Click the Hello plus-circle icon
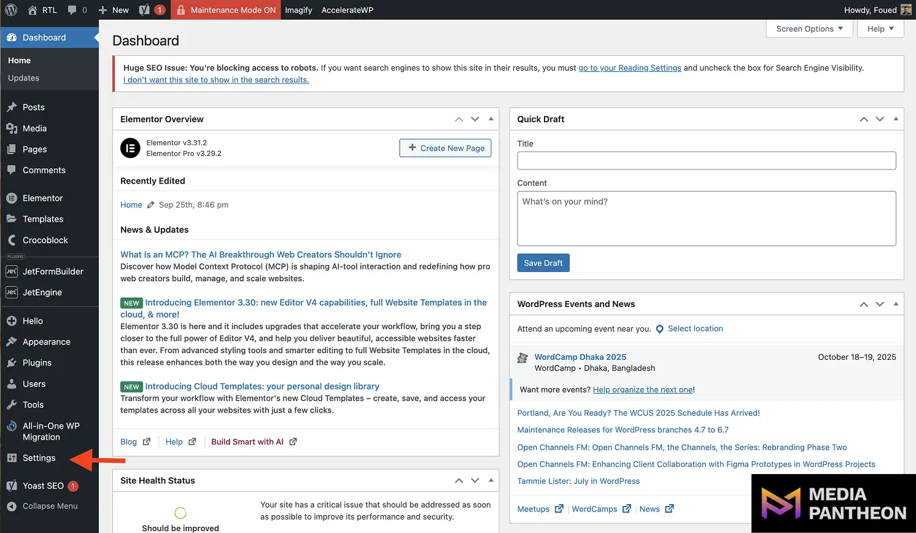 (x=12, y=321)
